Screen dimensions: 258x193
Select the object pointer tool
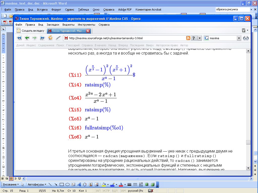coord(22,184)
